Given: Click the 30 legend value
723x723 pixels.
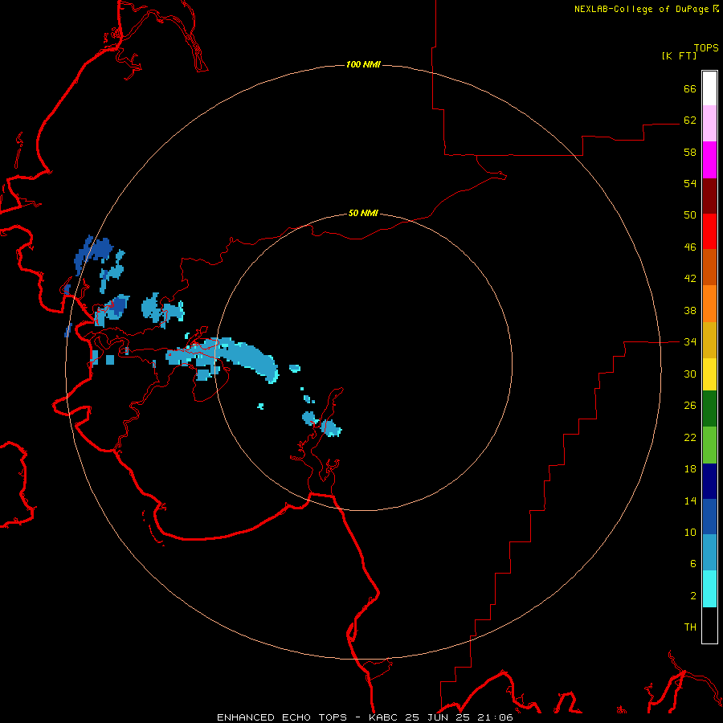Looking at the screenshot, I should pos(690,374).
